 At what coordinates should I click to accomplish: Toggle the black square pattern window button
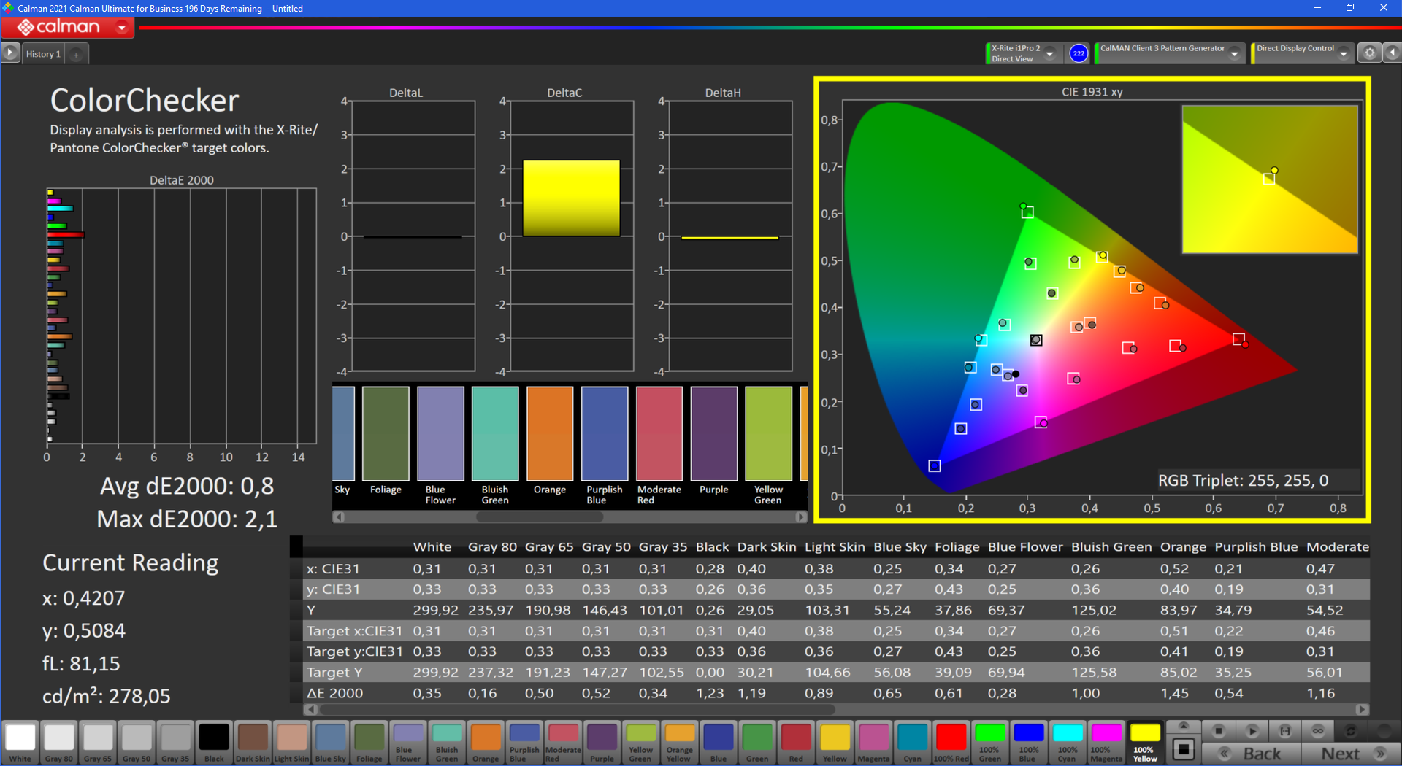[x=1184, y=749]
